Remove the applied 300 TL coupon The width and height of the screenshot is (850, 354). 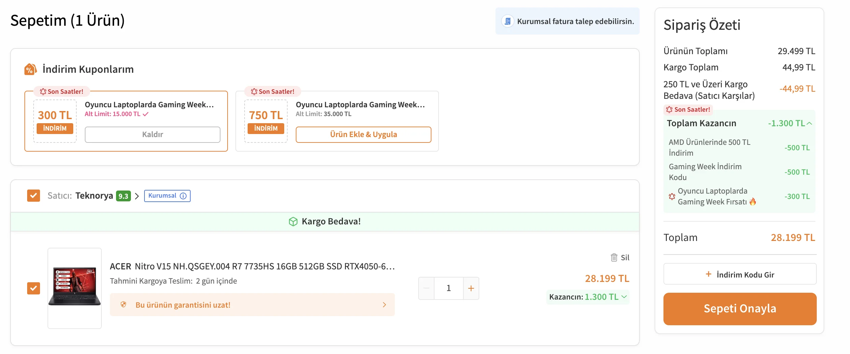pos(152,135)
